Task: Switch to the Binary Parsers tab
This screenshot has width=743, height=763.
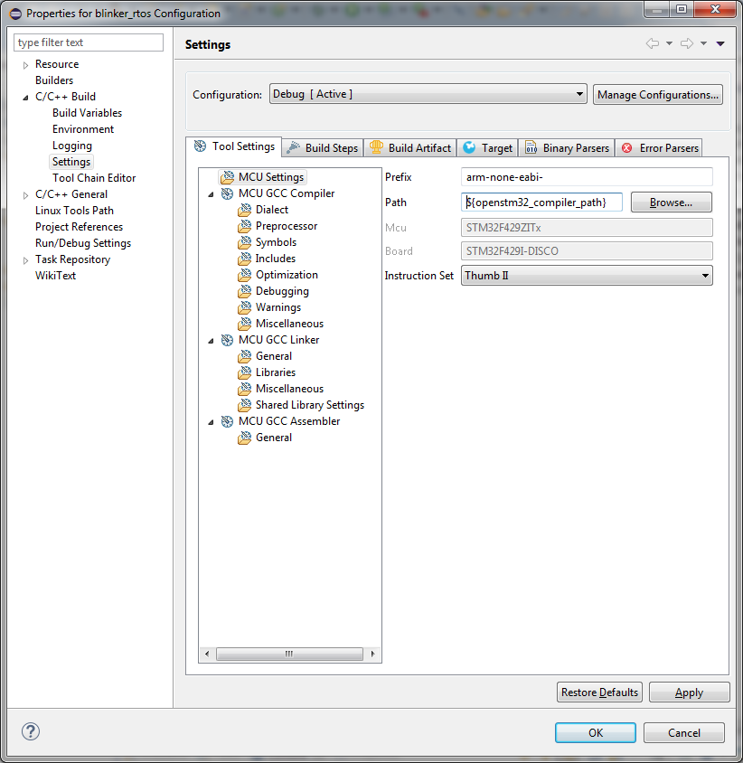Action: click(567, 147)
